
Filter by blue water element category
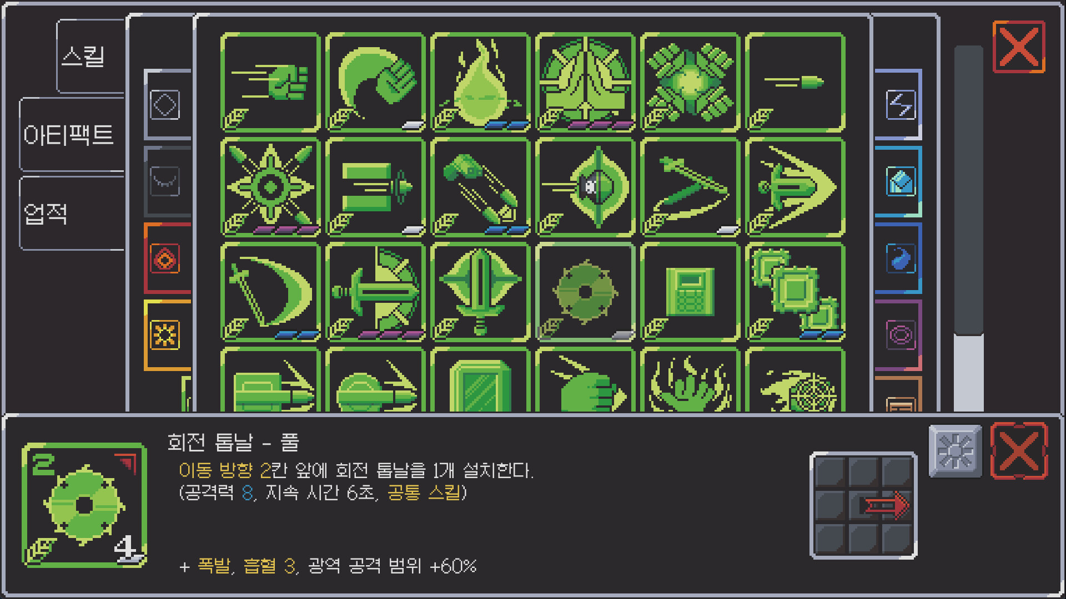coord(899,258)
